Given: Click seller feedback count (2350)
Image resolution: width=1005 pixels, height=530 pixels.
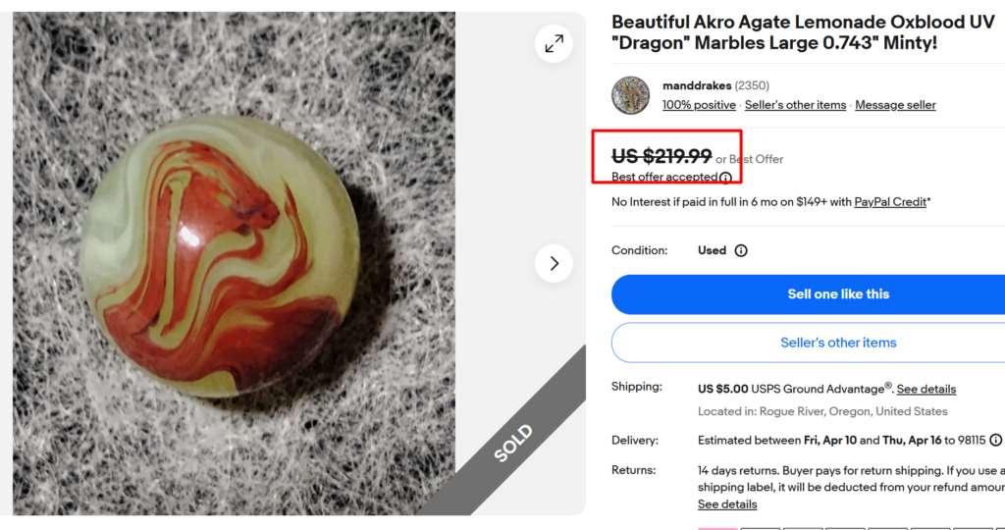Looking at the screenshot, I should 752,85.
